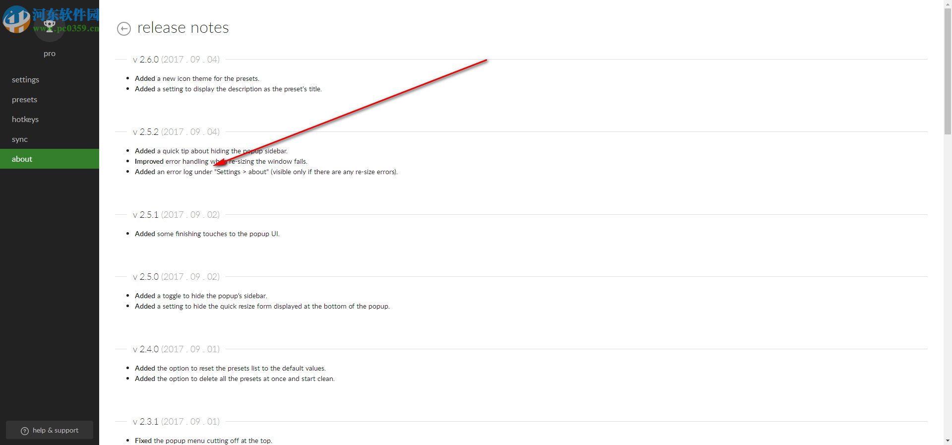Viewport: 952px width, 445px height.
Task: Select the v 2.4.0 version heading
Action: pyautogui.click(x=176, y=349)
